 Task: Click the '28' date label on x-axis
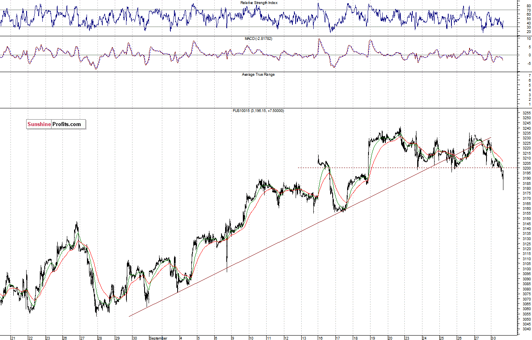(100, 338)
